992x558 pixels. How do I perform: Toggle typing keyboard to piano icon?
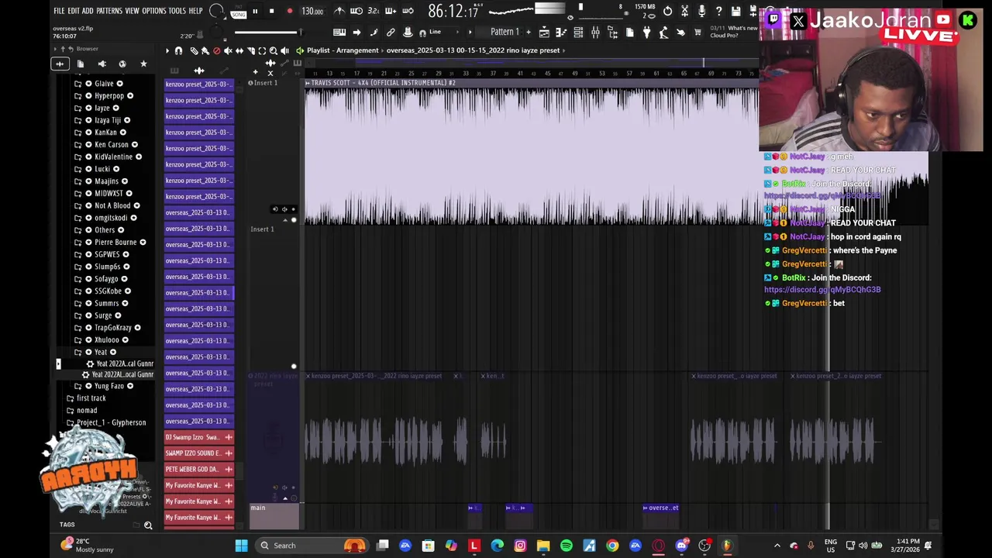click(339, 32)
